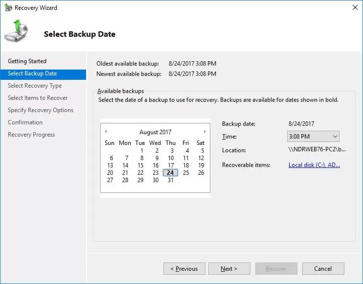Image resolution: width=363 pixels, height=284 pixels.
Task: Select the Select Backup Date step
Action: coord(43,74)
